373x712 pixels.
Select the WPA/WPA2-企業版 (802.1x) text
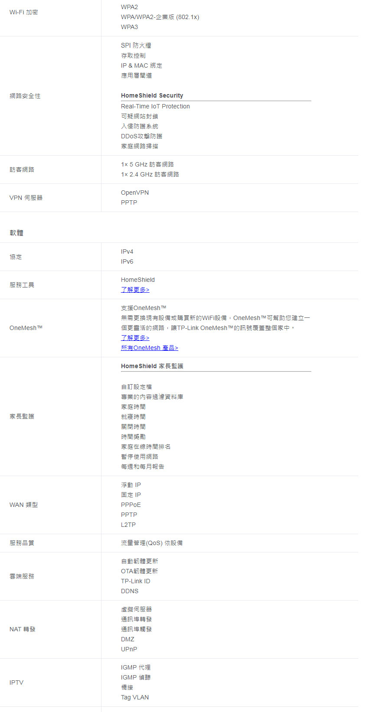pos(160,17)
